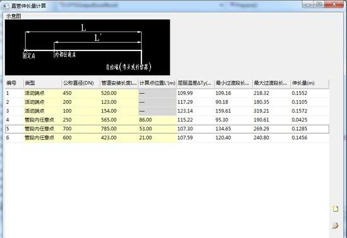The image size is (347, 238).
Task: Edit pipe length cell 154.00
Action: click(119, 111)
